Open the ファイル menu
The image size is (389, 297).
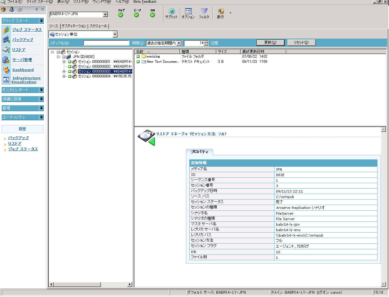[x=15, y=2]
